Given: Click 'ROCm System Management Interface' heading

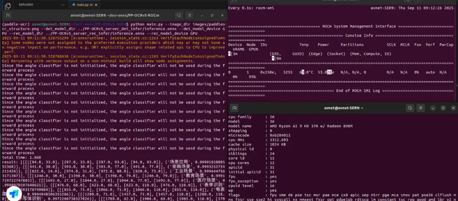Looking at the screenshot, I should pos(359,27).
